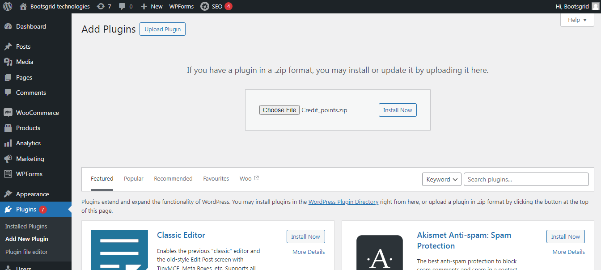The image size is (601, 270).
Task: Open the Keyword search type dropdown
Action: click(442, 179)
